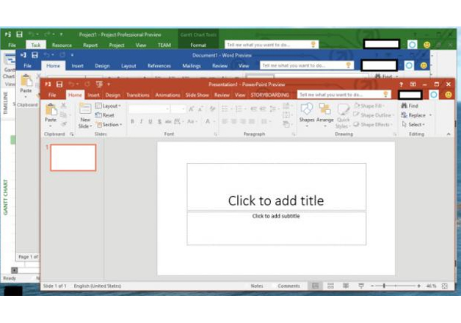The height and width of the screenshot is (323, 461).
Task: Apply text shadow in PowerPoint font group
Action: (159, 121)
